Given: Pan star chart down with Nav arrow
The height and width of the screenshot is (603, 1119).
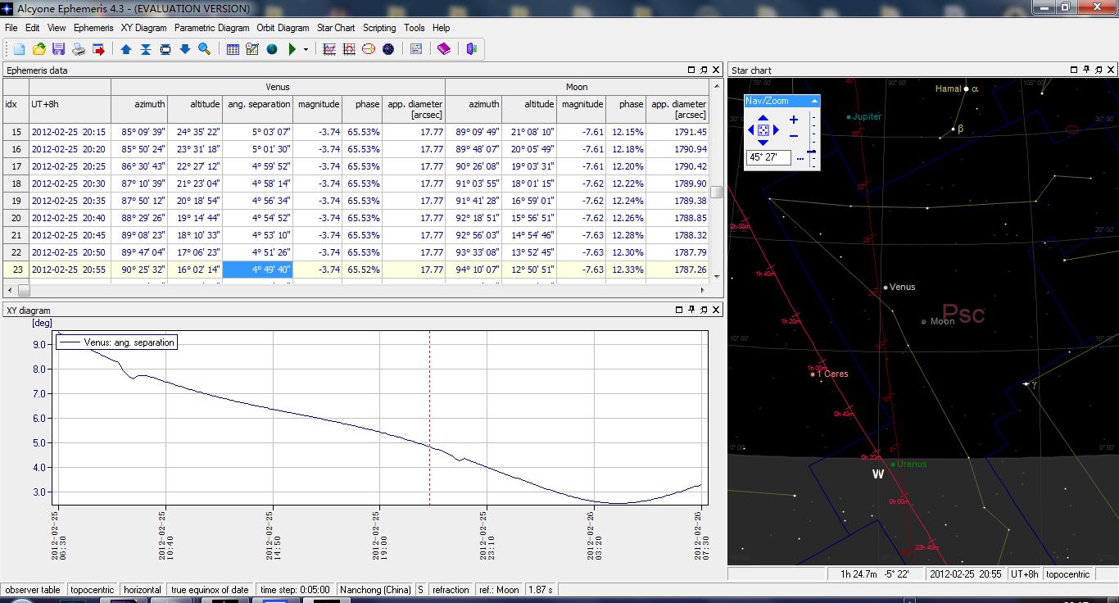Looking at the screenshot, I should coord(763,142).
